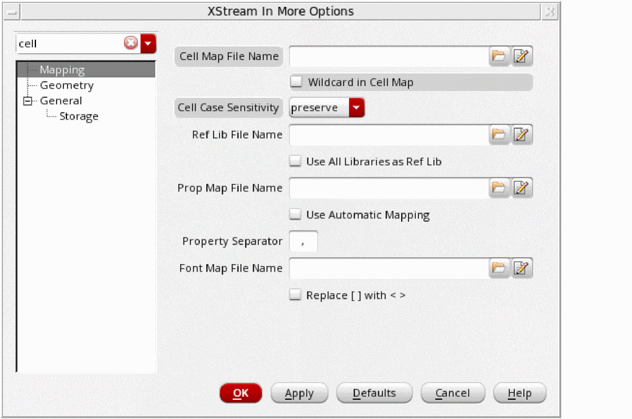This screenshot has height=419, width=632.
Task: Edit Font Map File with pencil icon
Action: point(521,268)
